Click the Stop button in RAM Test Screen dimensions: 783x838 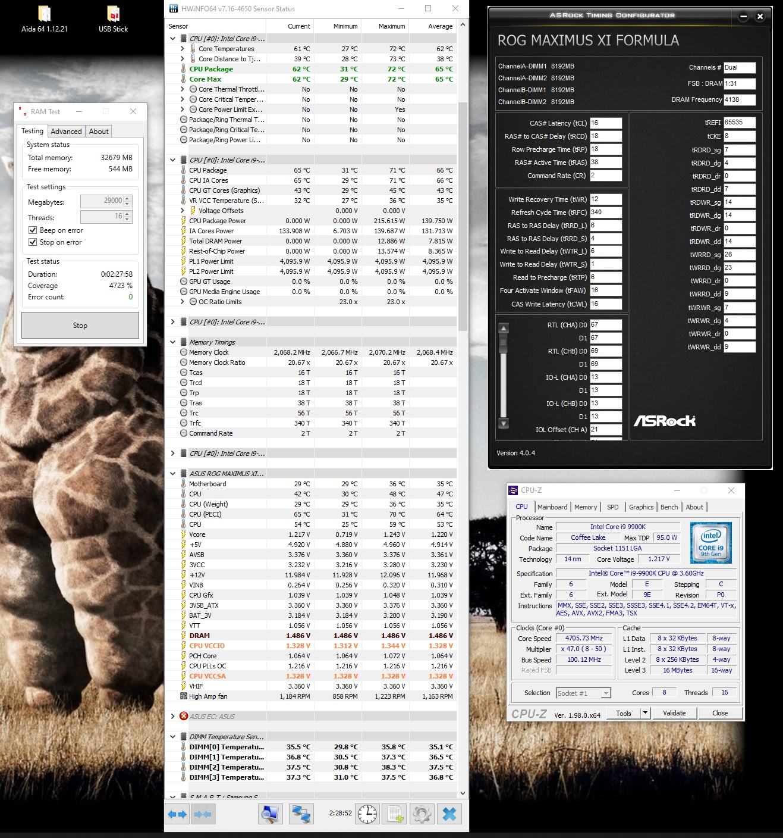[80, 326]
